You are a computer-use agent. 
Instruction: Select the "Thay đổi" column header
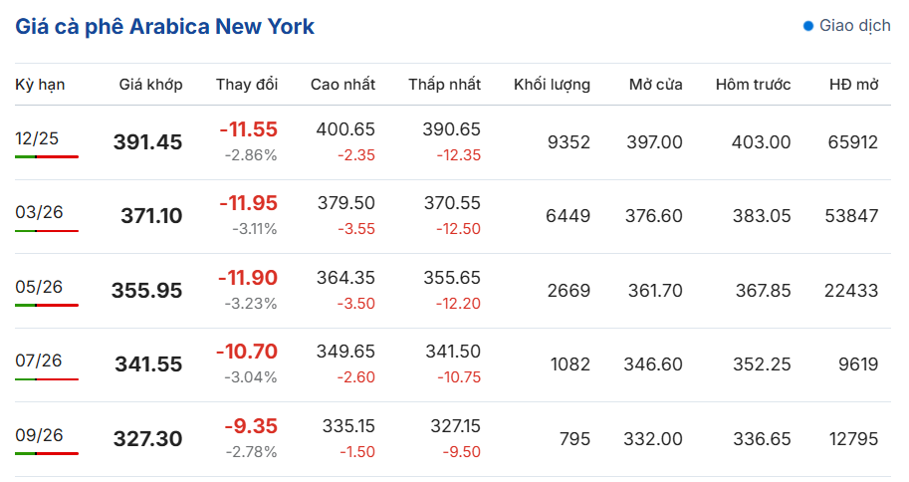[247, 85]
